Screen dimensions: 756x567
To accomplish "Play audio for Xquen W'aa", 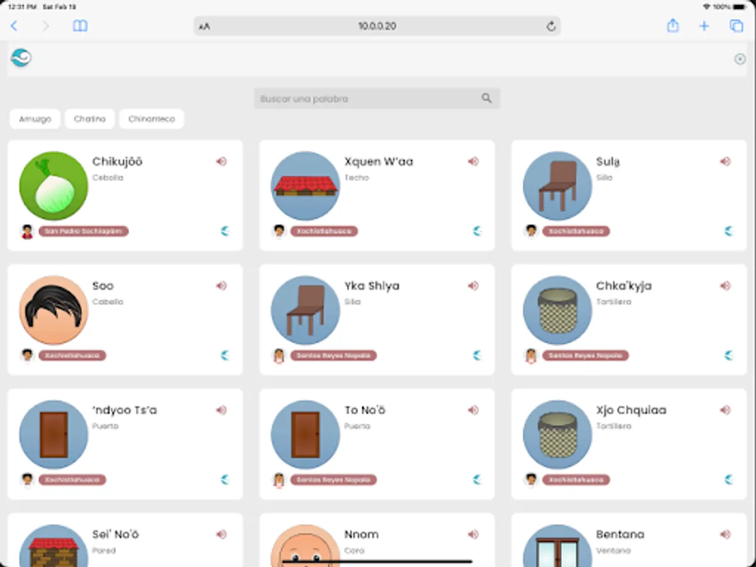I will (x=473, y=161).
